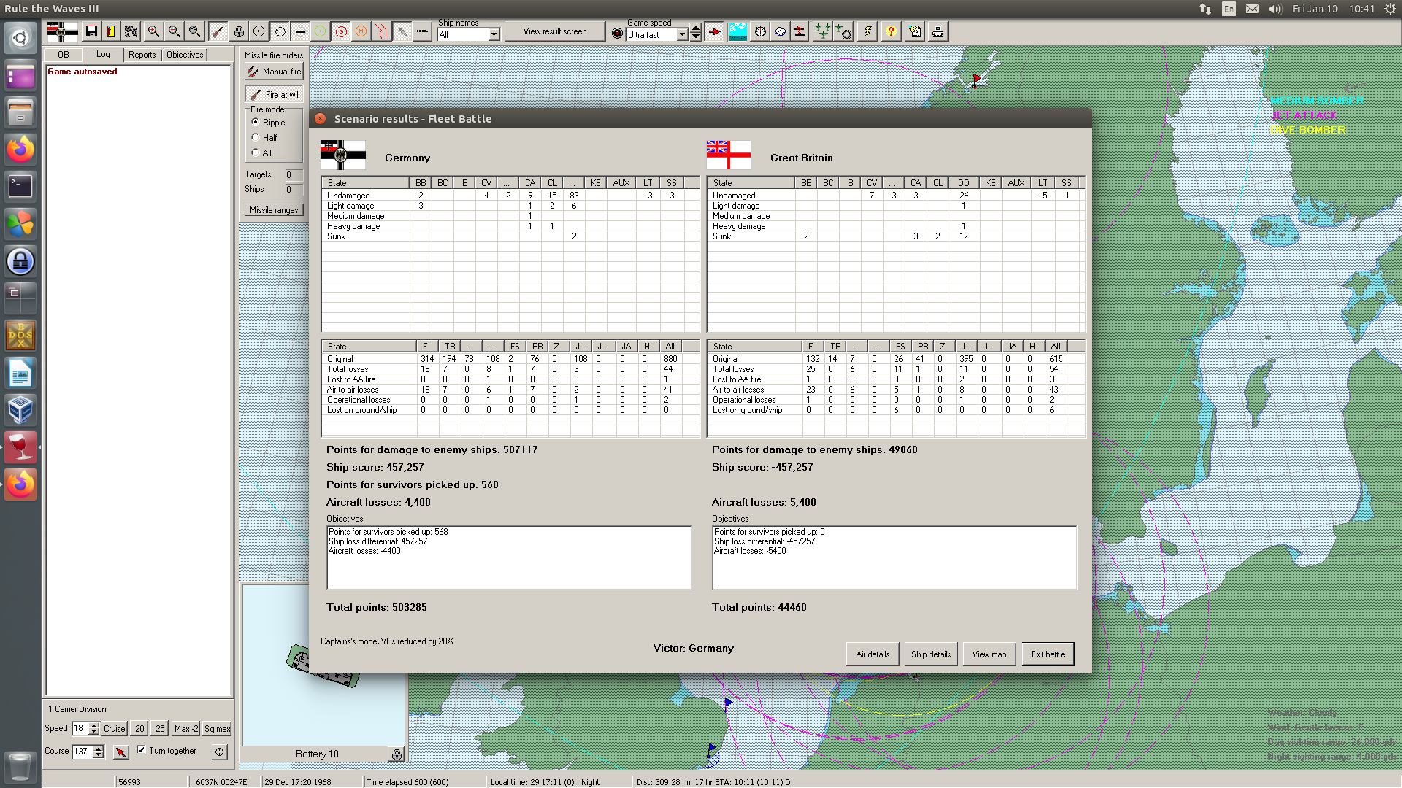Increase Course value with the up spinner

[99, 748]
